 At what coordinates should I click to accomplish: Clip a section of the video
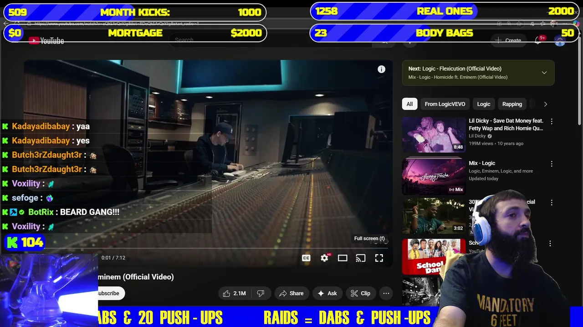(x=360, y=293)
